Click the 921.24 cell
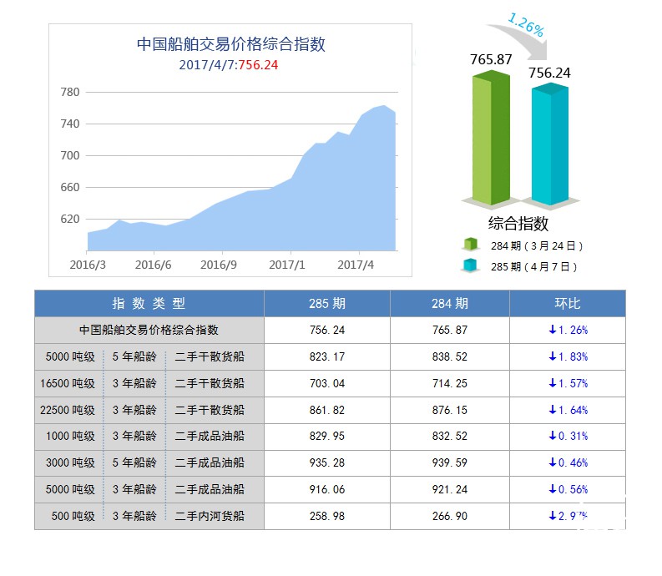Screen dimensions: 662x576 (450, 489)
